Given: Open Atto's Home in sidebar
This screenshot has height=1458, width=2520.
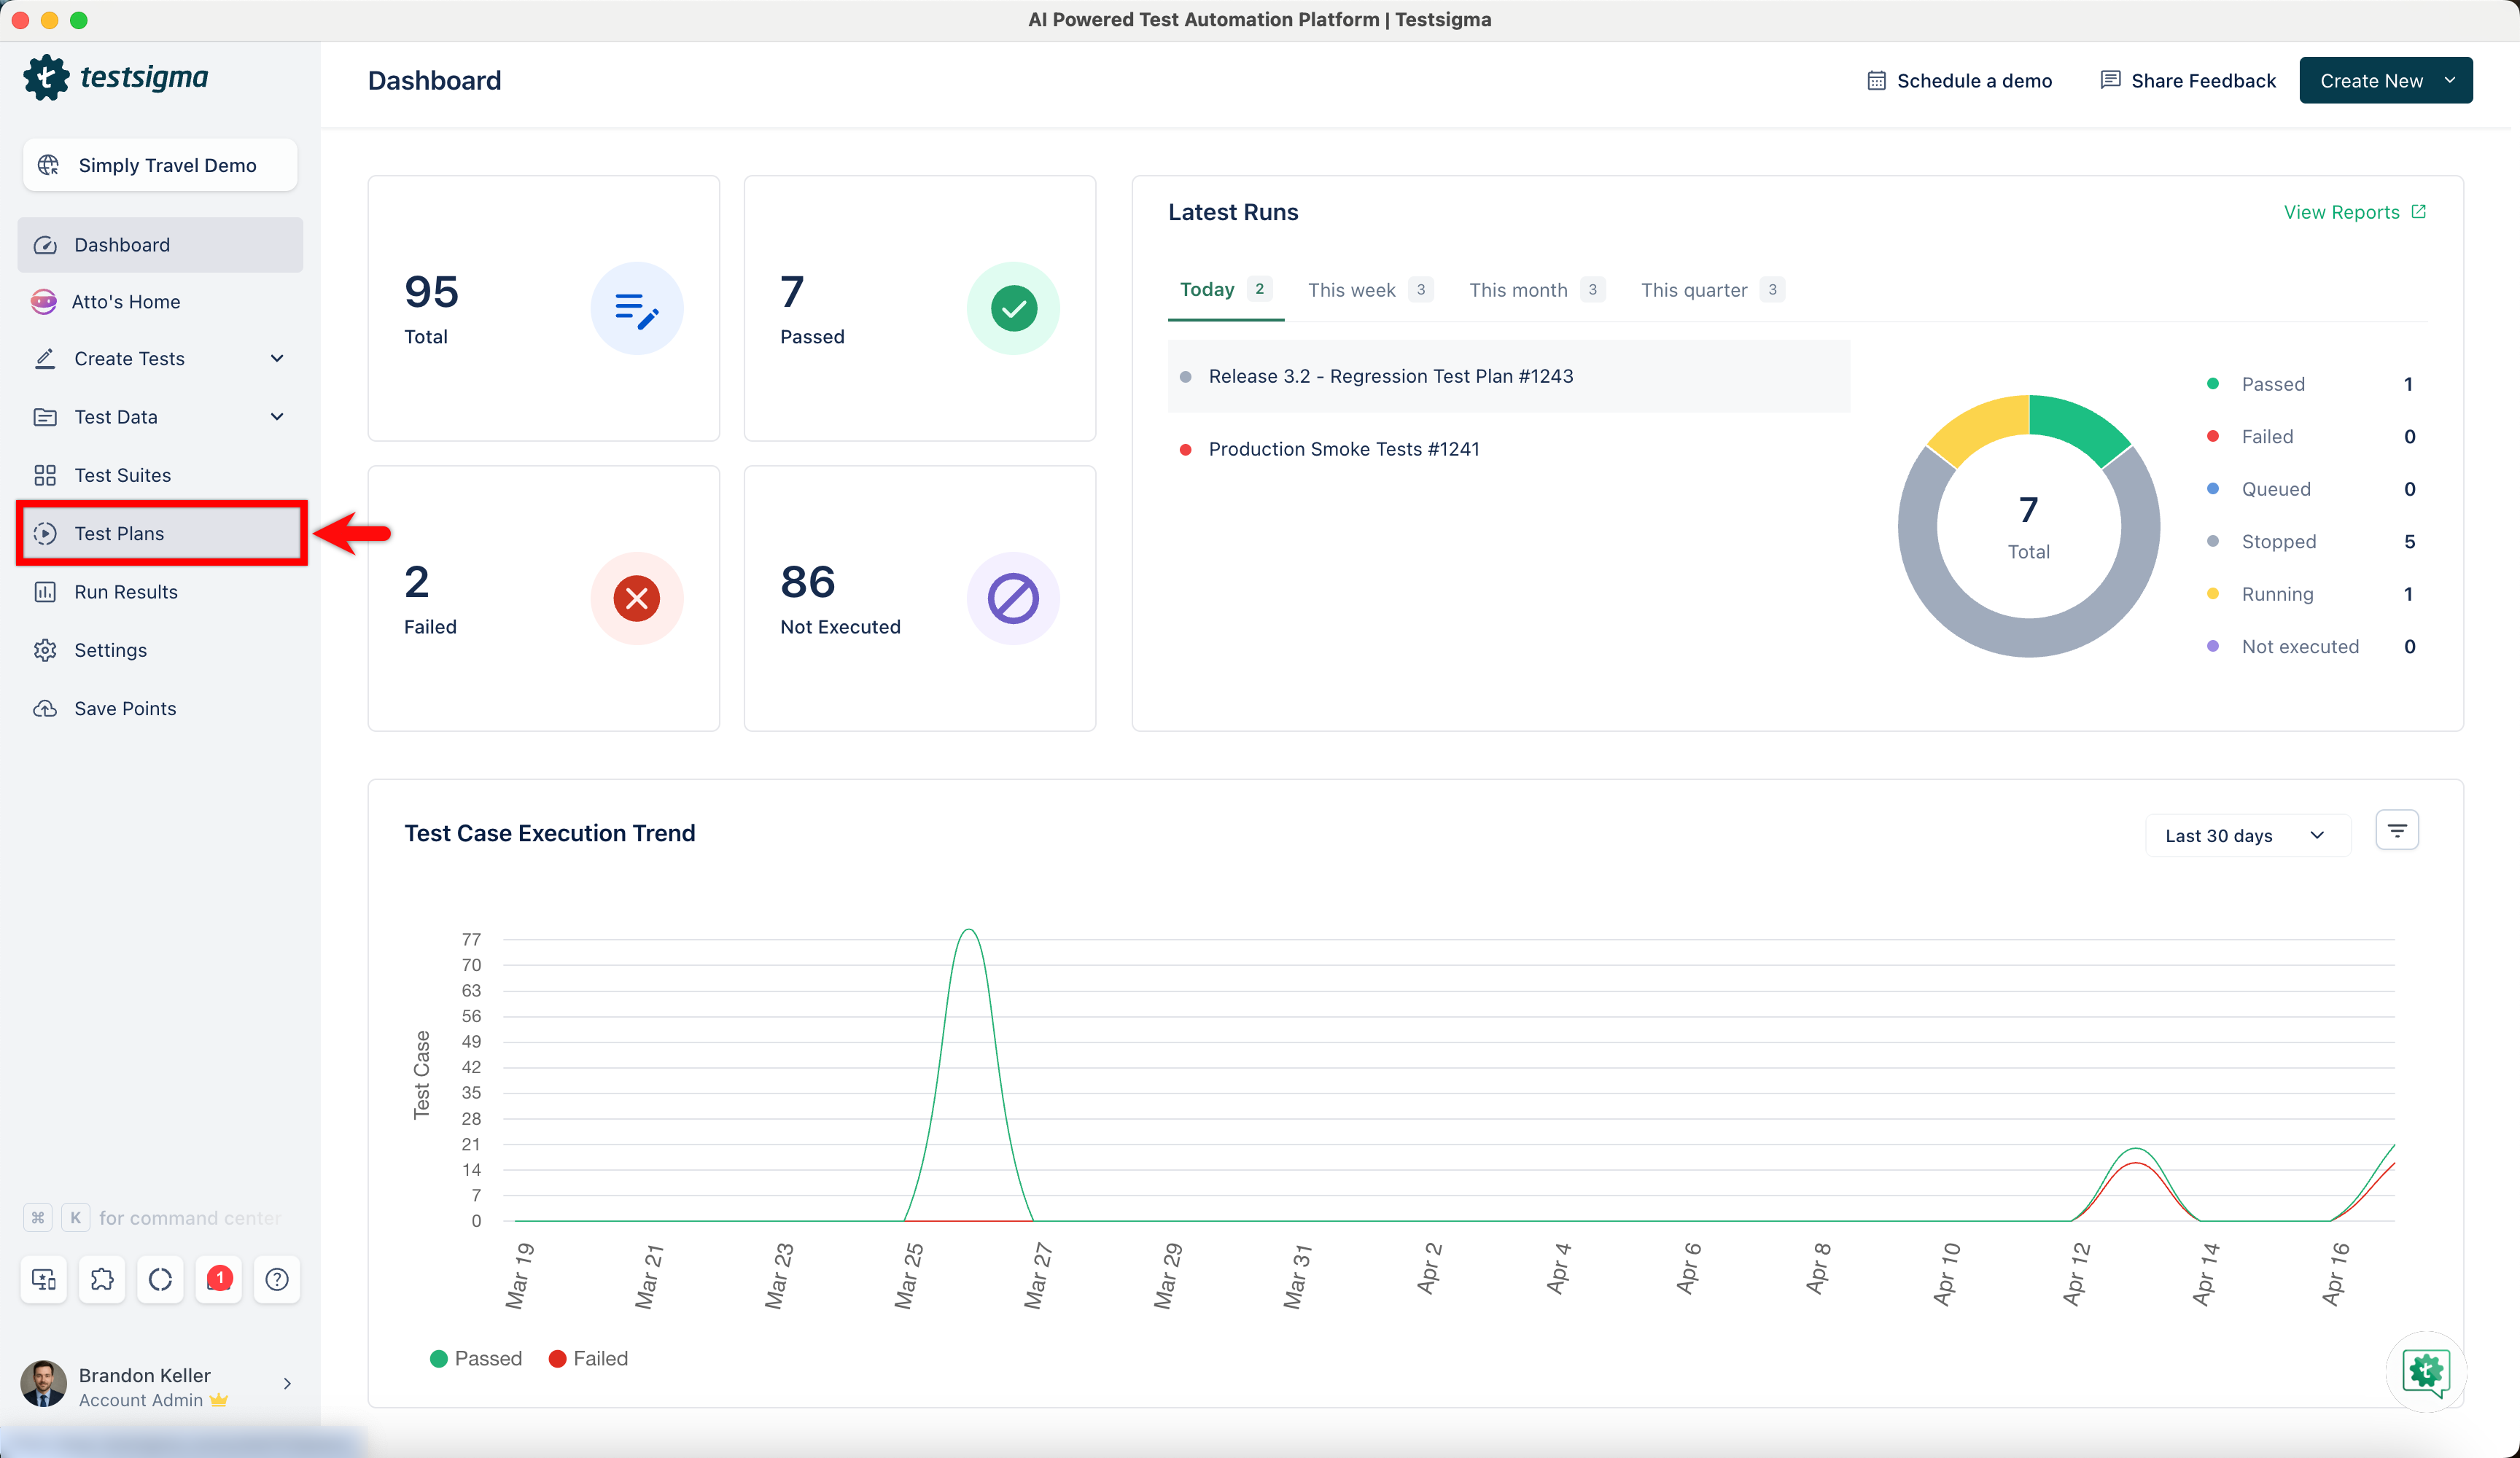Looking at the screenshot, I should point(126,302).
